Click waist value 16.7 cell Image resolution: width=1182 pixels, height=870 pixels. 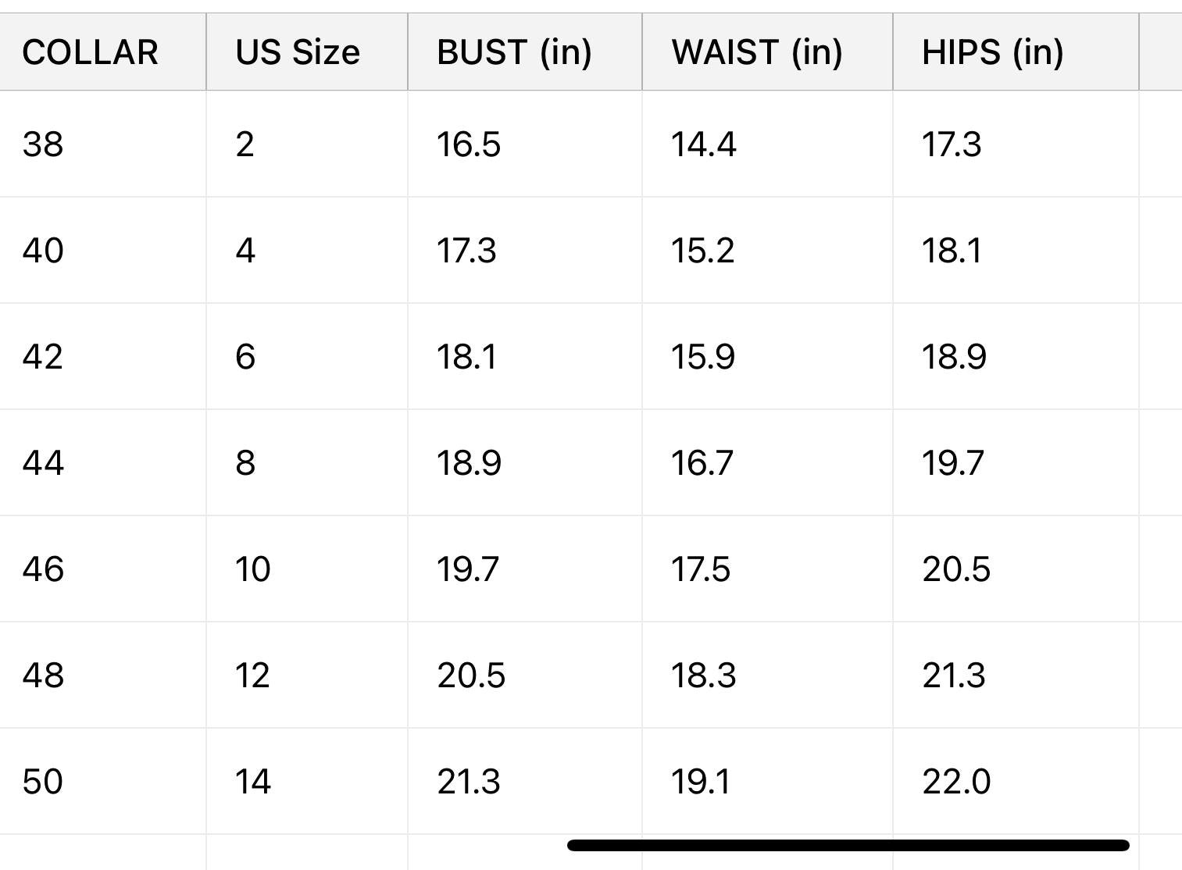point(702,463)
